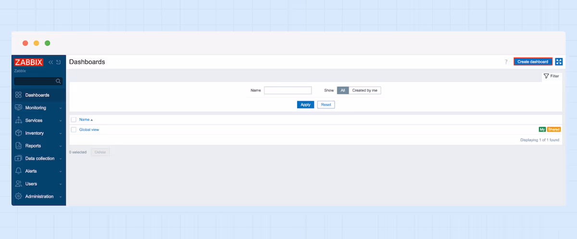
Task: Expand Services menu chevron
Action: click(61, 121)
